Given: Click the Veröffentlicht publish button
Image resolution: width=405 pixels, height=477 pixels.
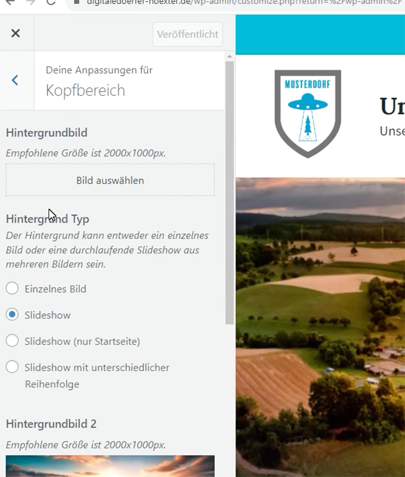Looking at the screenshot, I should tap(188, 34).
